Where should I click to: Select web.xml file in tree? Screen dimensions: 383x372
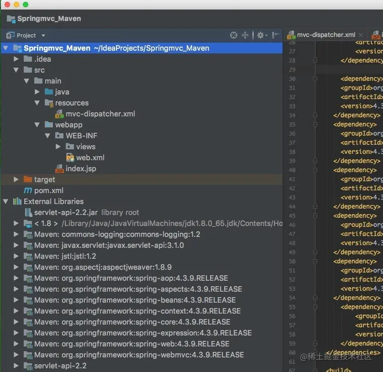click(90, 157)
